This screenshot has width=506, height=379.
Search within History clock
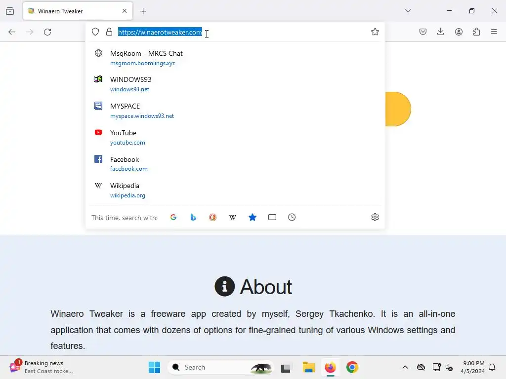point(292,217)
